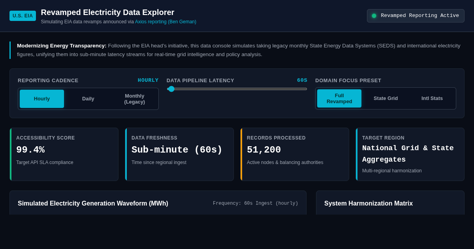Click the Data Freshness card label

point(154,138)
